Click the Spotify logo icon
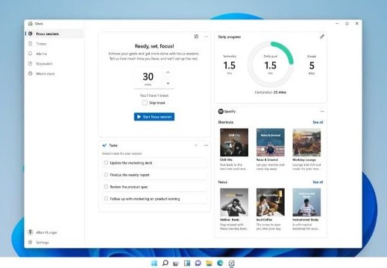This screenshot has height=268, width=387. 221,112
